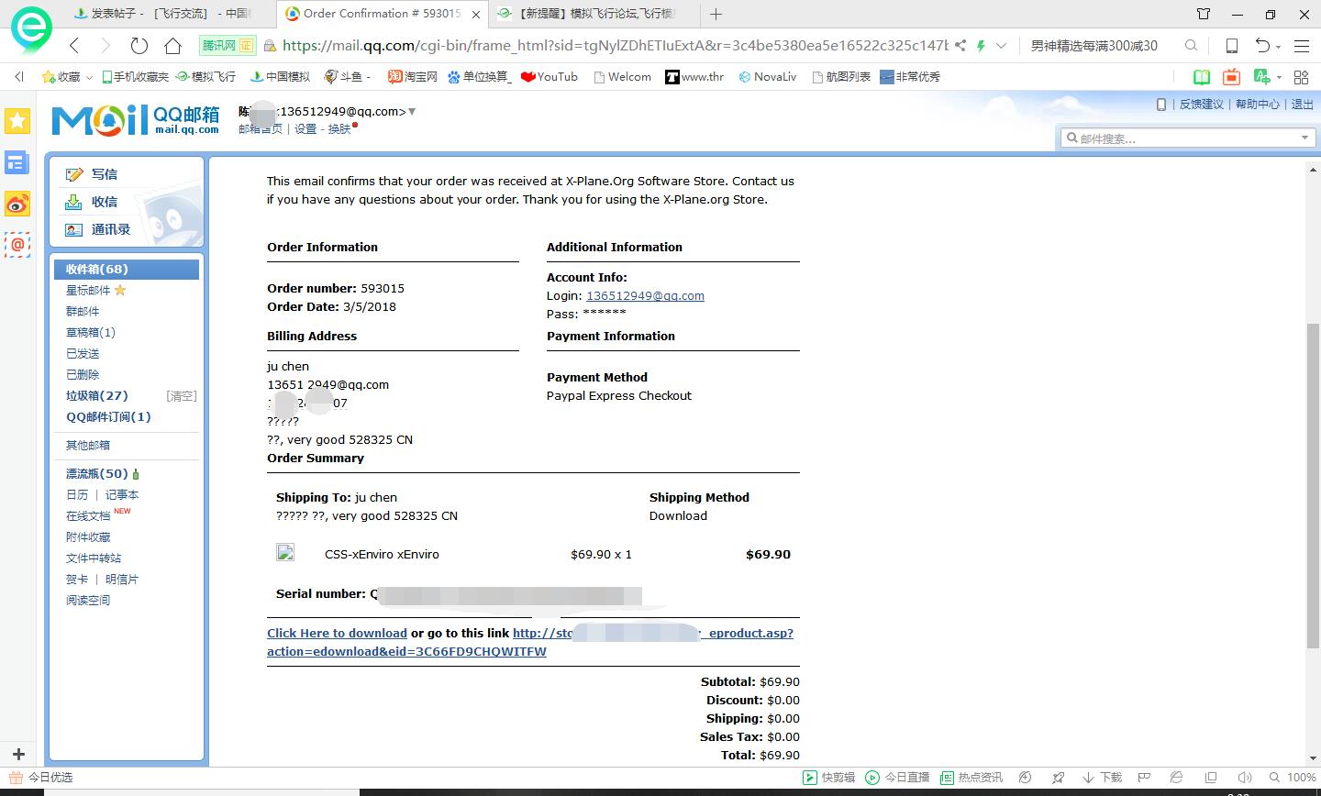This screenshot has width=1321, height=796.
Task: Go back to the previous page
Action: pos(74,45)
